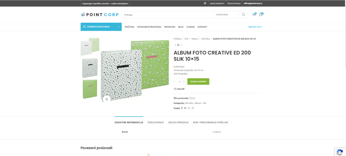The height and width of the screenshot is (156, 346).
Task: Select first thumbnail with both albums
Action: coord(90,47)
